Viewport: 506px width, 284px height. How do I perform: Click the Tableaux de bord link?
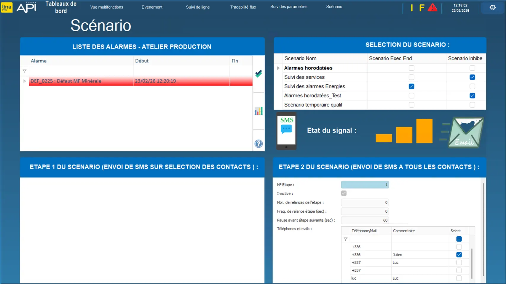pos(61,7)
